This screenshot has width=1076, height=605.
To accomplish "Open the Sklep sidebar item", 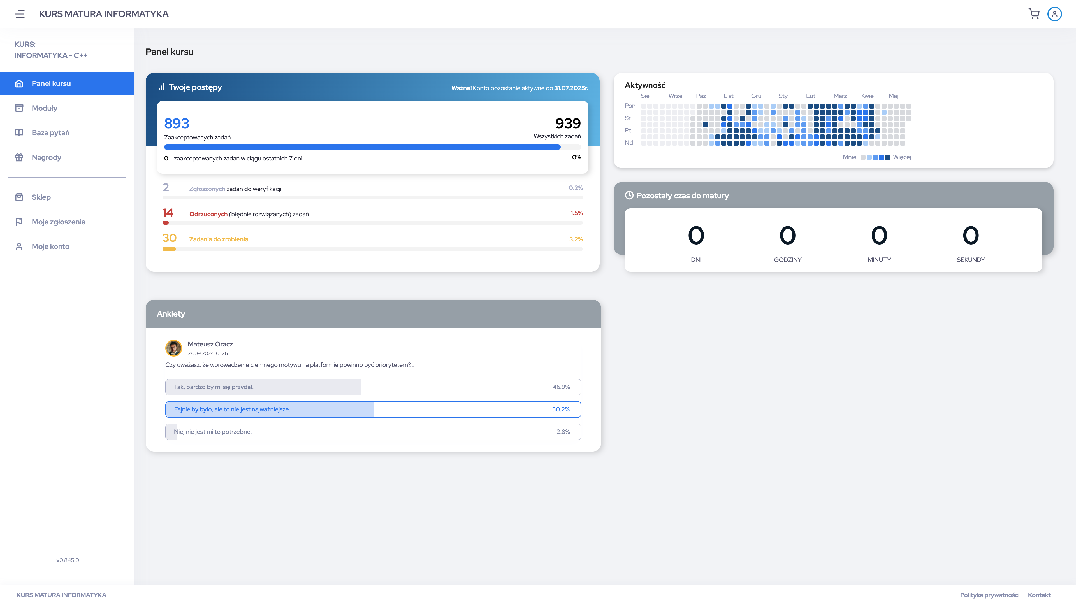I will 67,197.
